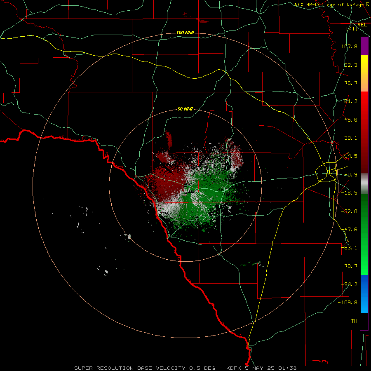
Task: Click the [KT] units label
Action: coord(352,28)
